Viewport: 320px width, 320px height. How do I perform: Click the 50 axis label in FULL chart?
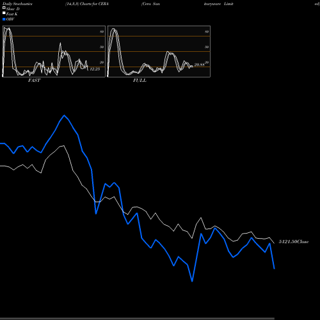(207, 47)
